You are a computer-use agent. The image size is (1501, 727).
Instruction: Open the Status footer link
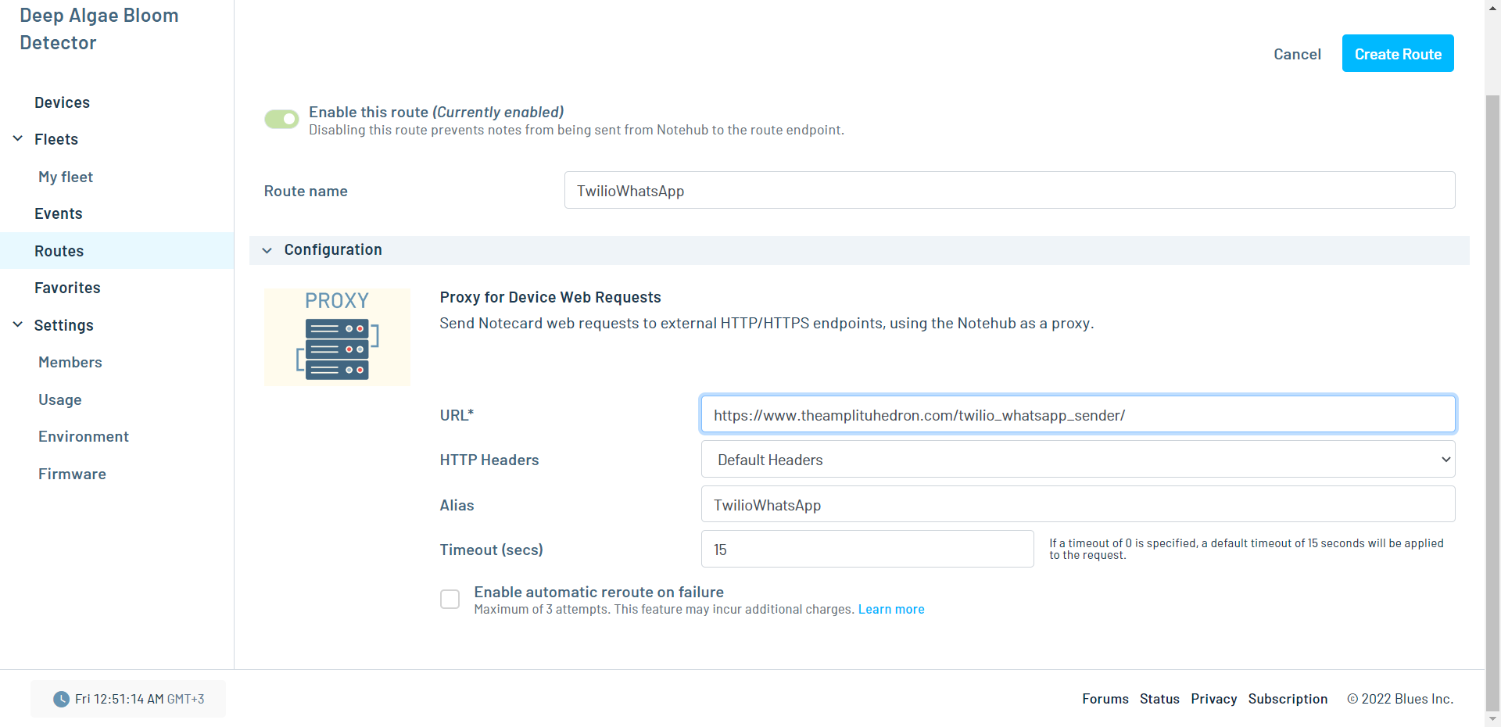point(1159,699)
